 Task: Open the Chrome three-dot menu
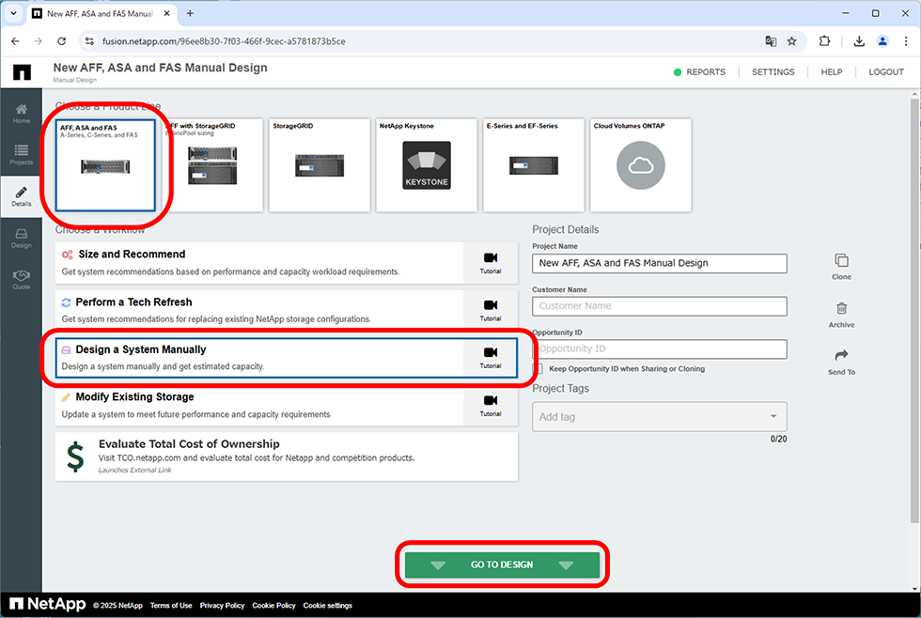906,41
